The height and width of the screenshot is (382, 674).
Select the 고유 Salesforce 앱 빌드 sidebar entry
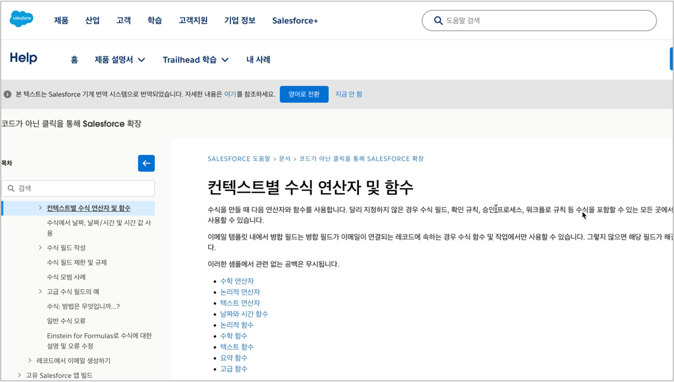(x=59, y=375)
